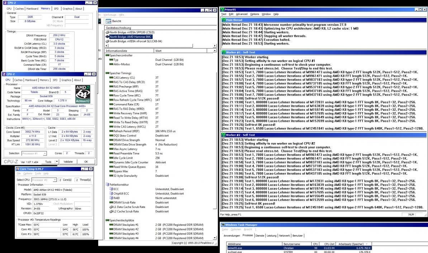Open the Test menu in Prime95
This screenshot has width=428, height=253.
pyautogui.click(x=224, y=14)
